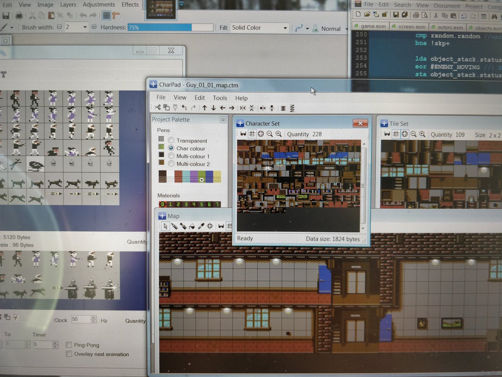Image resolution: width=502 pixels, height=377 pixels.
Task: Select the Multi-colour 2 pen radio button
Action: [x=171, y=164]
